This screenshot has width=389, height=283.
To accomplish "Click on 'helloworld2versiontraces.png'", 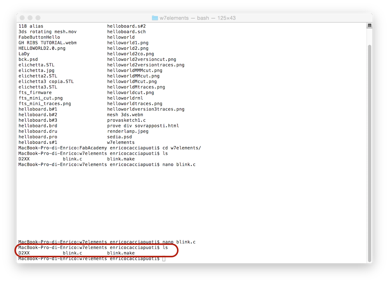I will (x=145, y=65).
